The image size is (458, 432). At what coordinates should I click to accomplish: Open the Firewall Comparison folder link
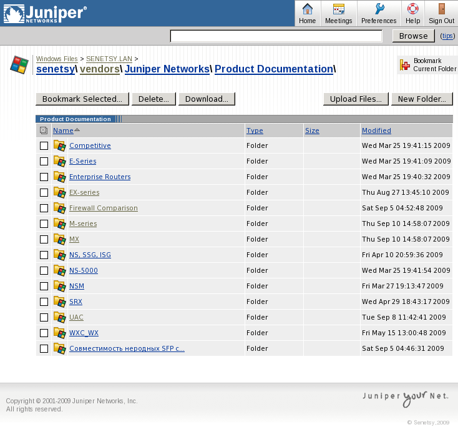tap(104, 208)
